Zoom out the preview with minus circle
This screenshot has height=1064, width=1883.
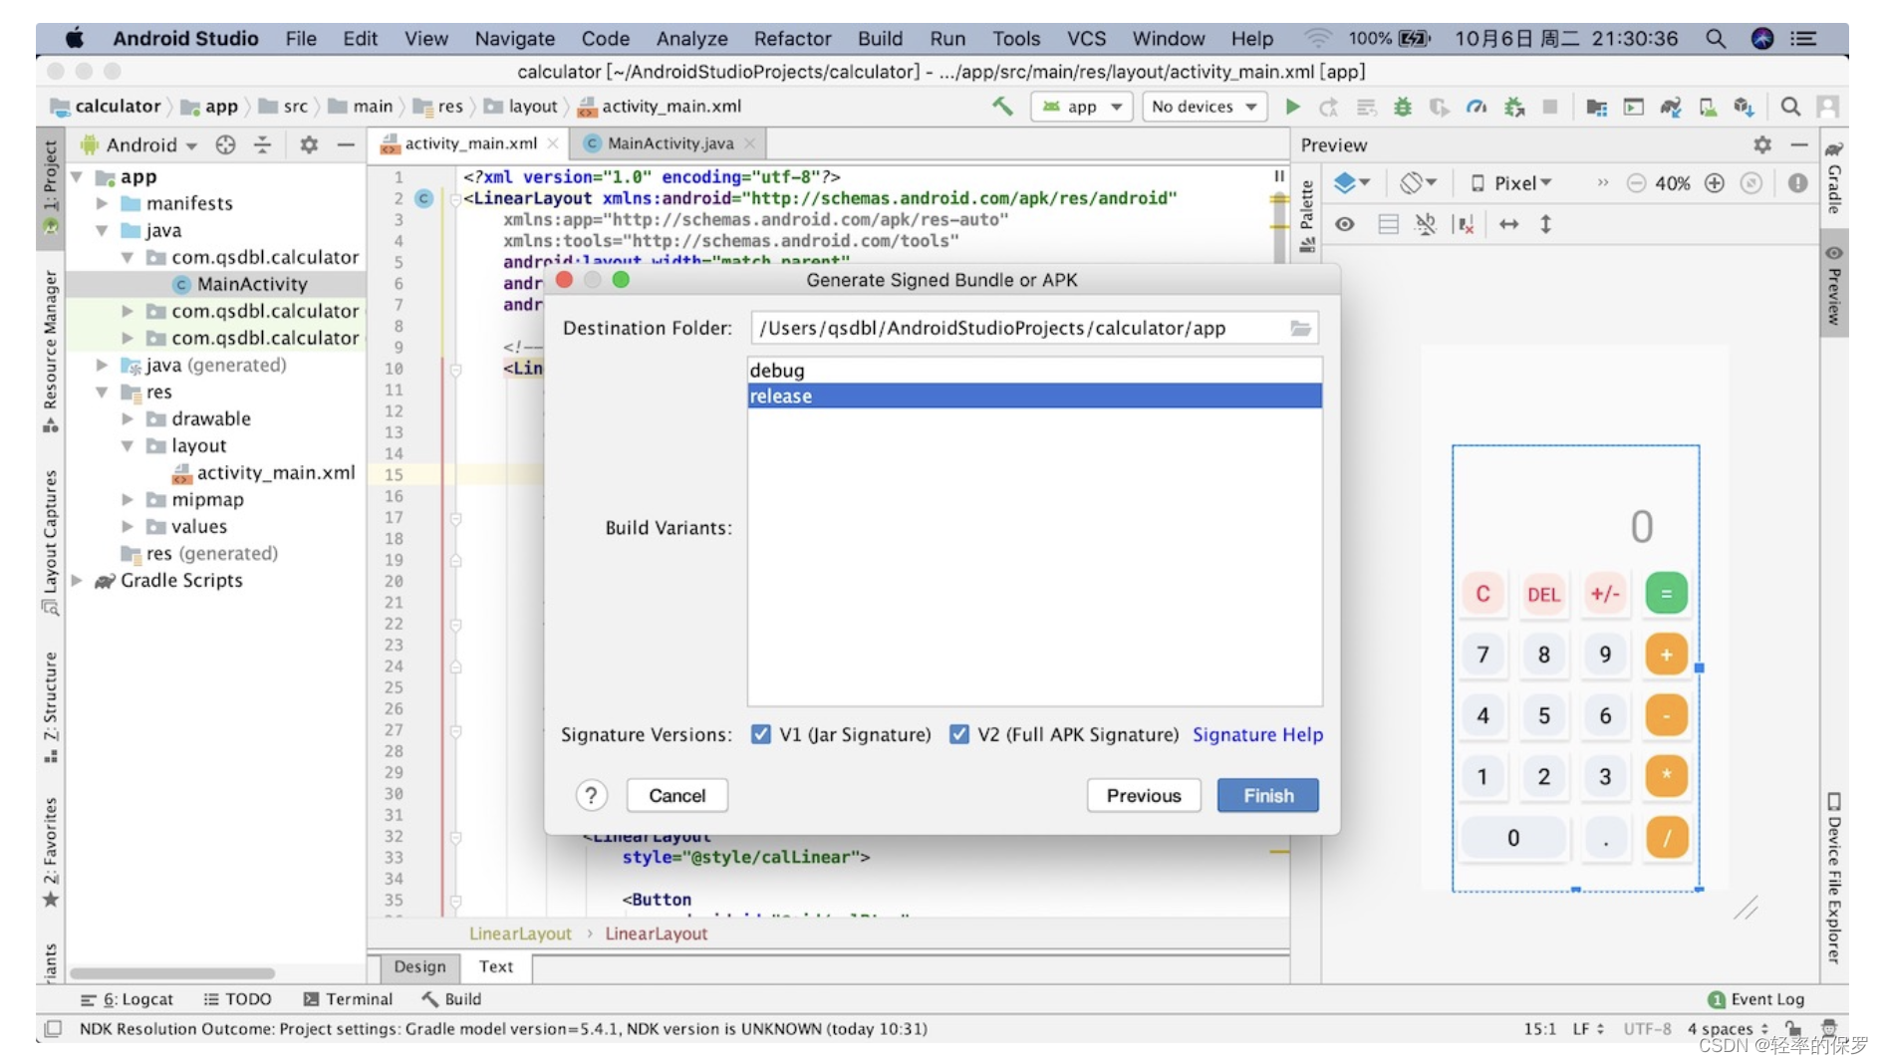pos(1636,183)
